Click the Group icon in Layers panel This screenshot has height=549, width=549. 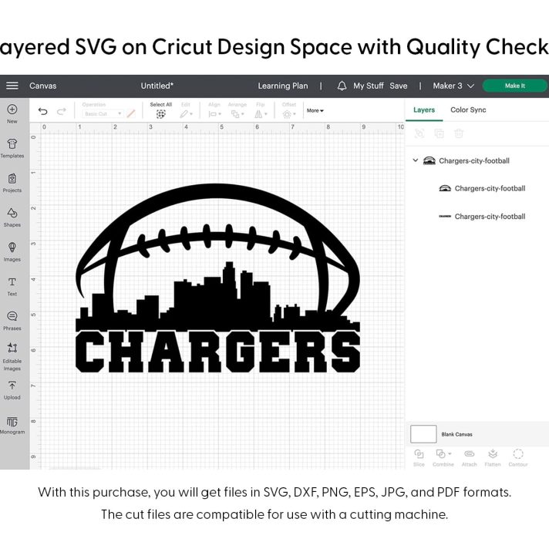(419, 133)
